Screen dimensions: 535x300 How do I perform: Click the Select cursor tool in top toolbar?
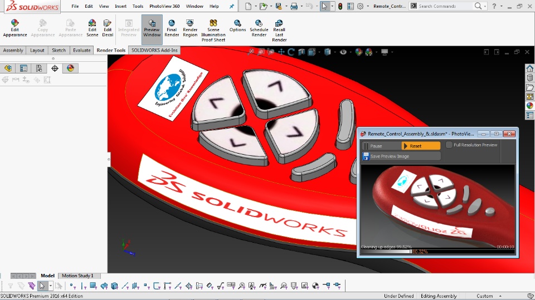[x=324, y=6]
